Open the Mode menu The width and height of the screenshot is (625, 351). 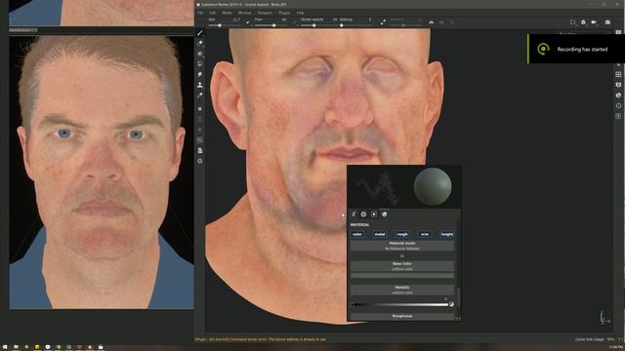click(x=227, y=13)
